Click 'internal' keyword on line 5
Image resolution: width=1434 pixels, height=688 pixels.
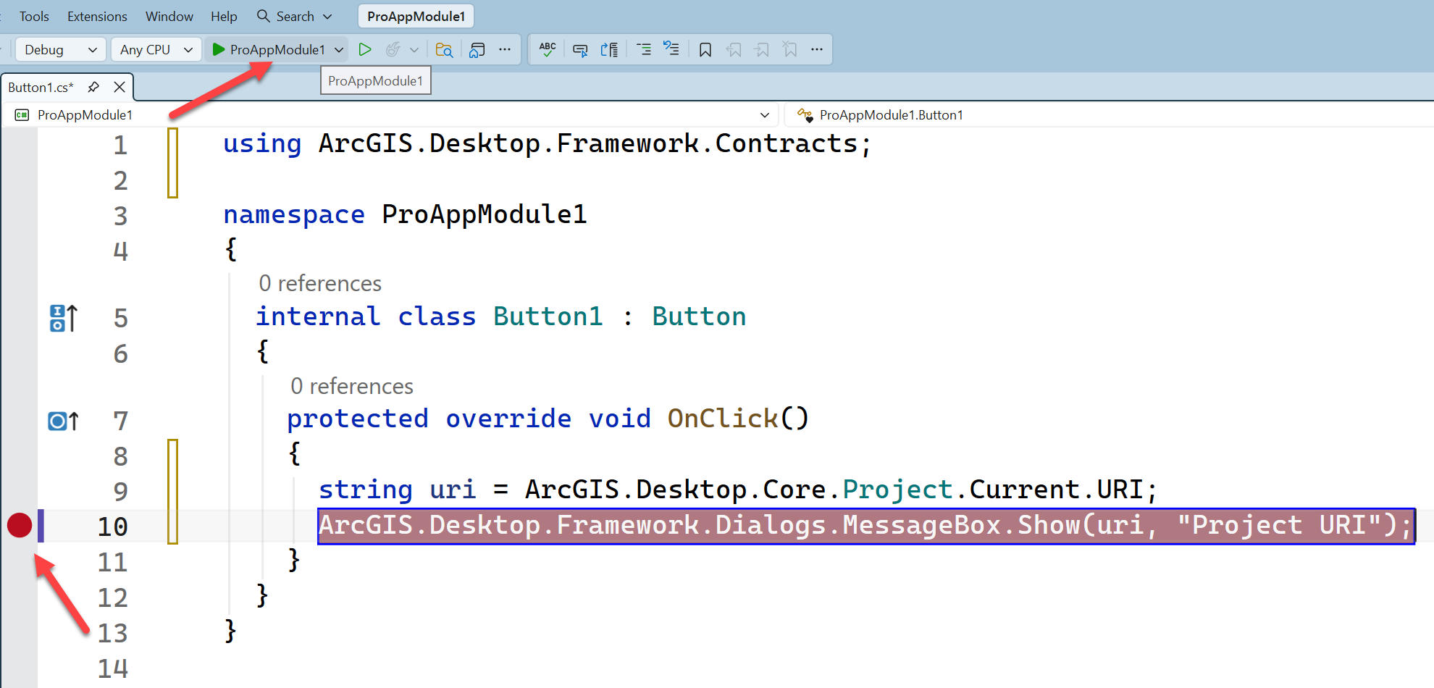click(318, 316)
